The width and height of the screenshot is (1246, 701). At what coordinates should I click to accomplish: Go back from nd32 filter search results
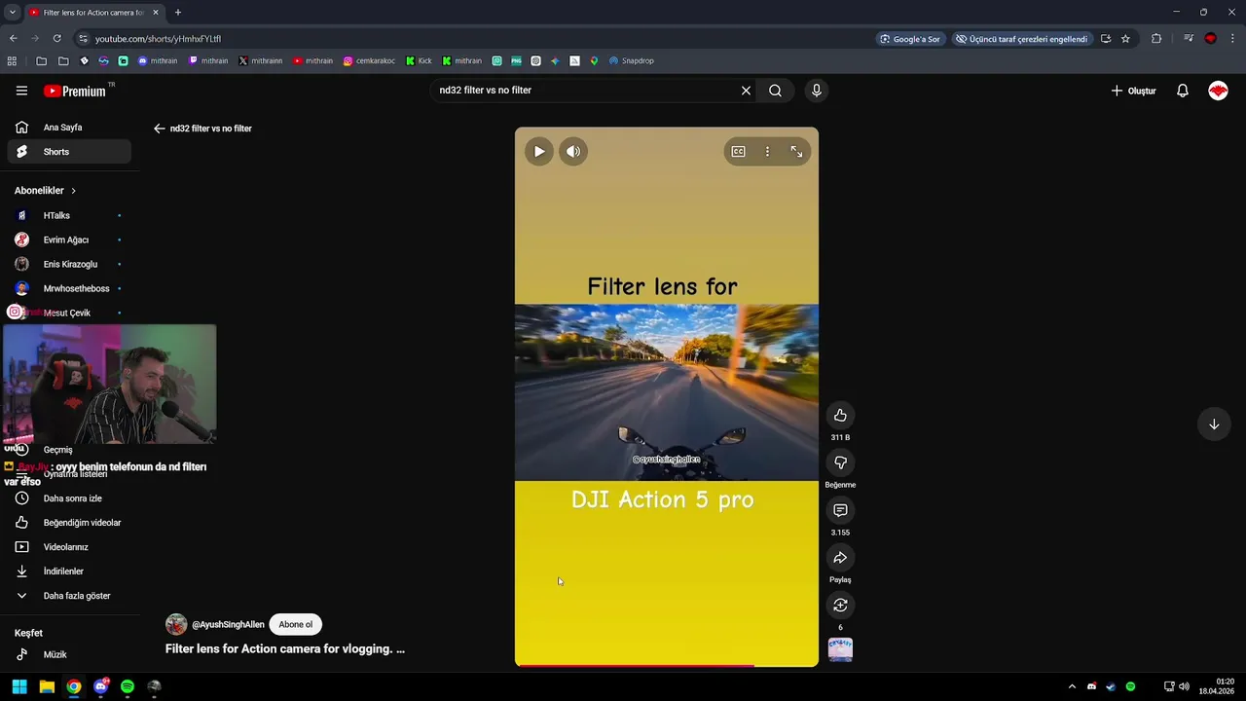coord(160,129)
